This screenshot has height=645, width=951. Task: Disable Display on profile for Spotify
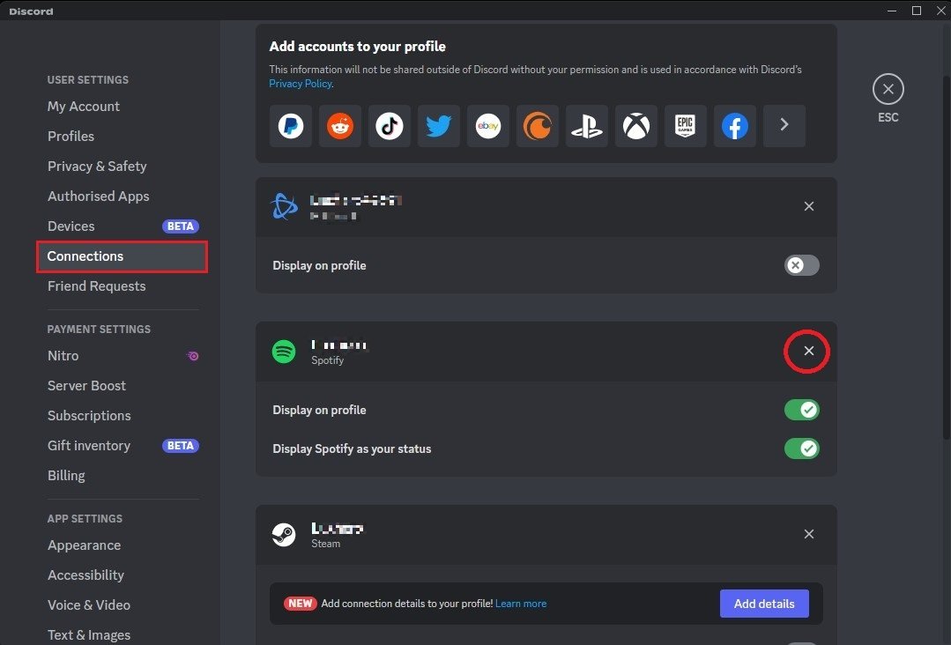pyautogui.click(x=802, y=410)
